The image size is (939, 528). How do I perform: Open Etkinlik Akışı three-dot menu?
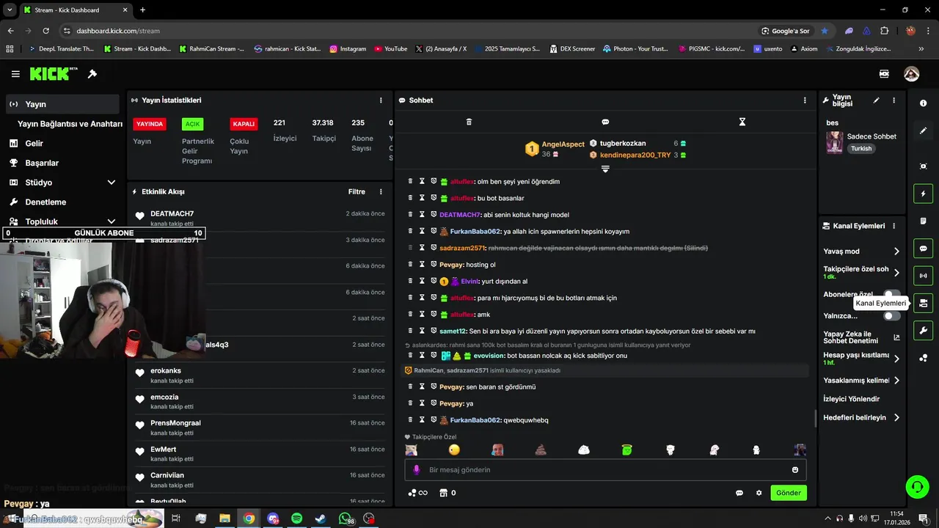point(381,191)
